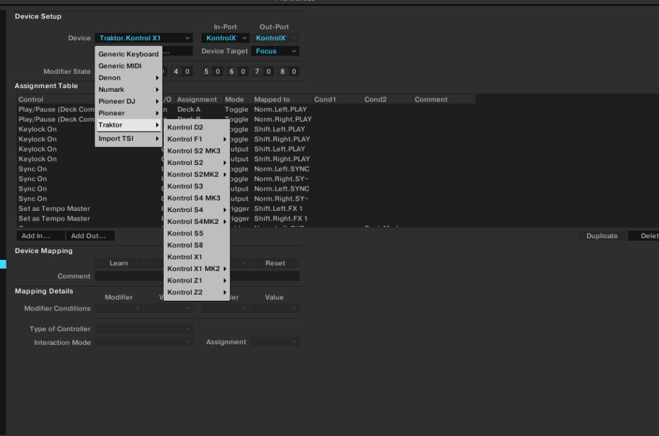Select the highlighted Traktor menu entry
659x436 pixels.
coord(128,125)
